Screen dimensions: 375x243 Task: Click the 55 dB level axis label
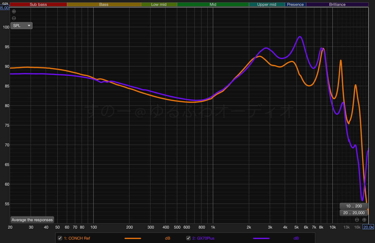click(x=7, y=204)
